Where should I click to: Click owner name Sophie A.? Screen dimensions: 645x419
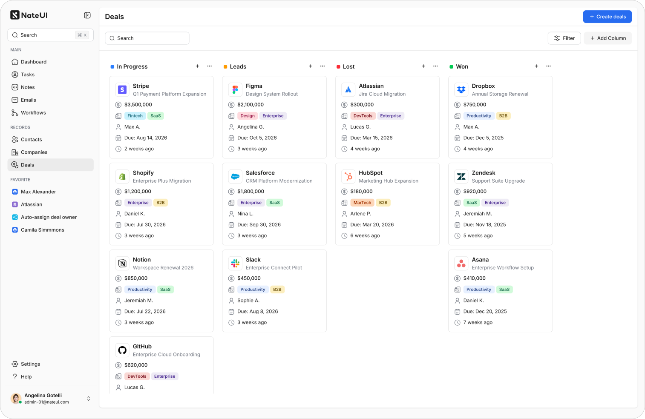248,301
